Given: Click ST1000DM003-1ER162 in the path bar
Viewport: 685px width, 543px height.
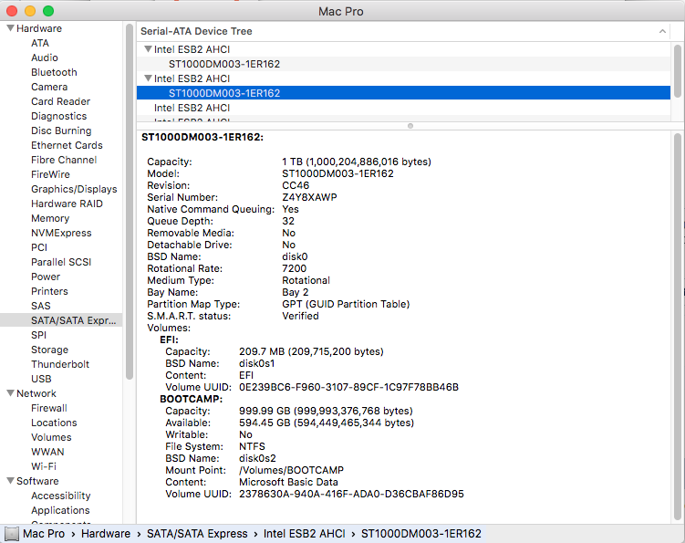Looking at the screenshot, I should [421, 534].
